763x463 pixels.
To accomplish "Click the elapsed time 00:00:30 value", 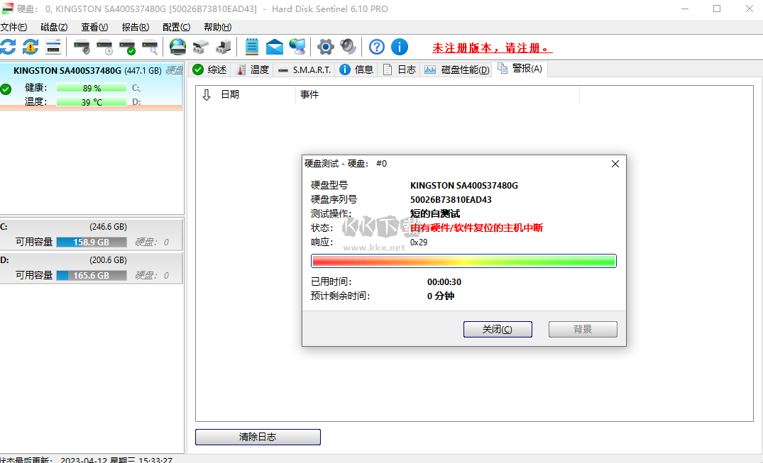I will 444,282.
